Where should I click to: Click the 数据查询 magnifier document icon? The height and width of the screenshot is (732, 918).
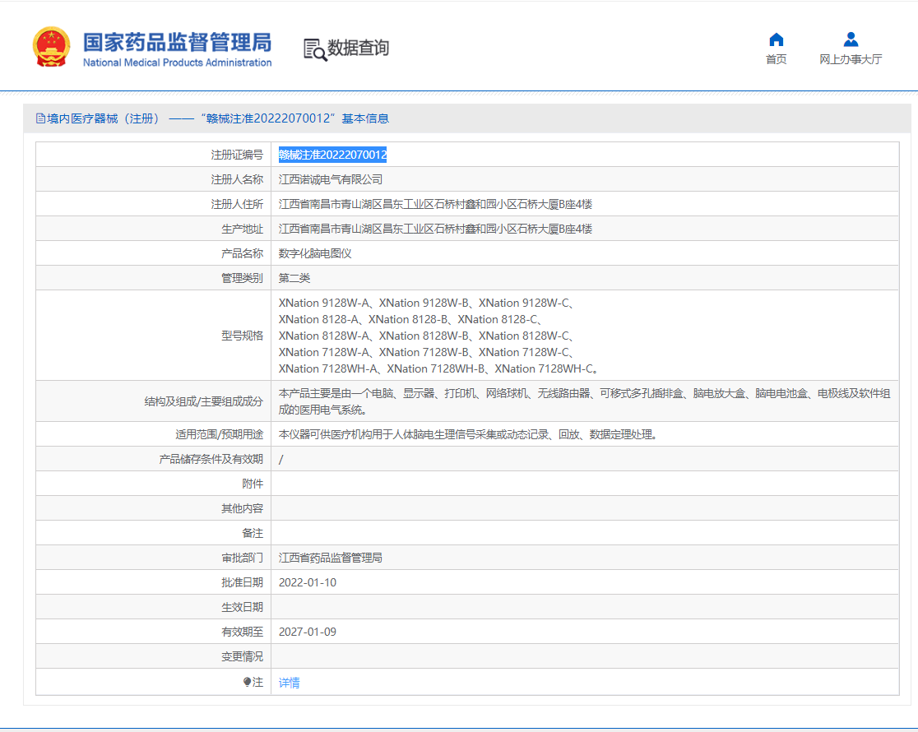[314, 49]
